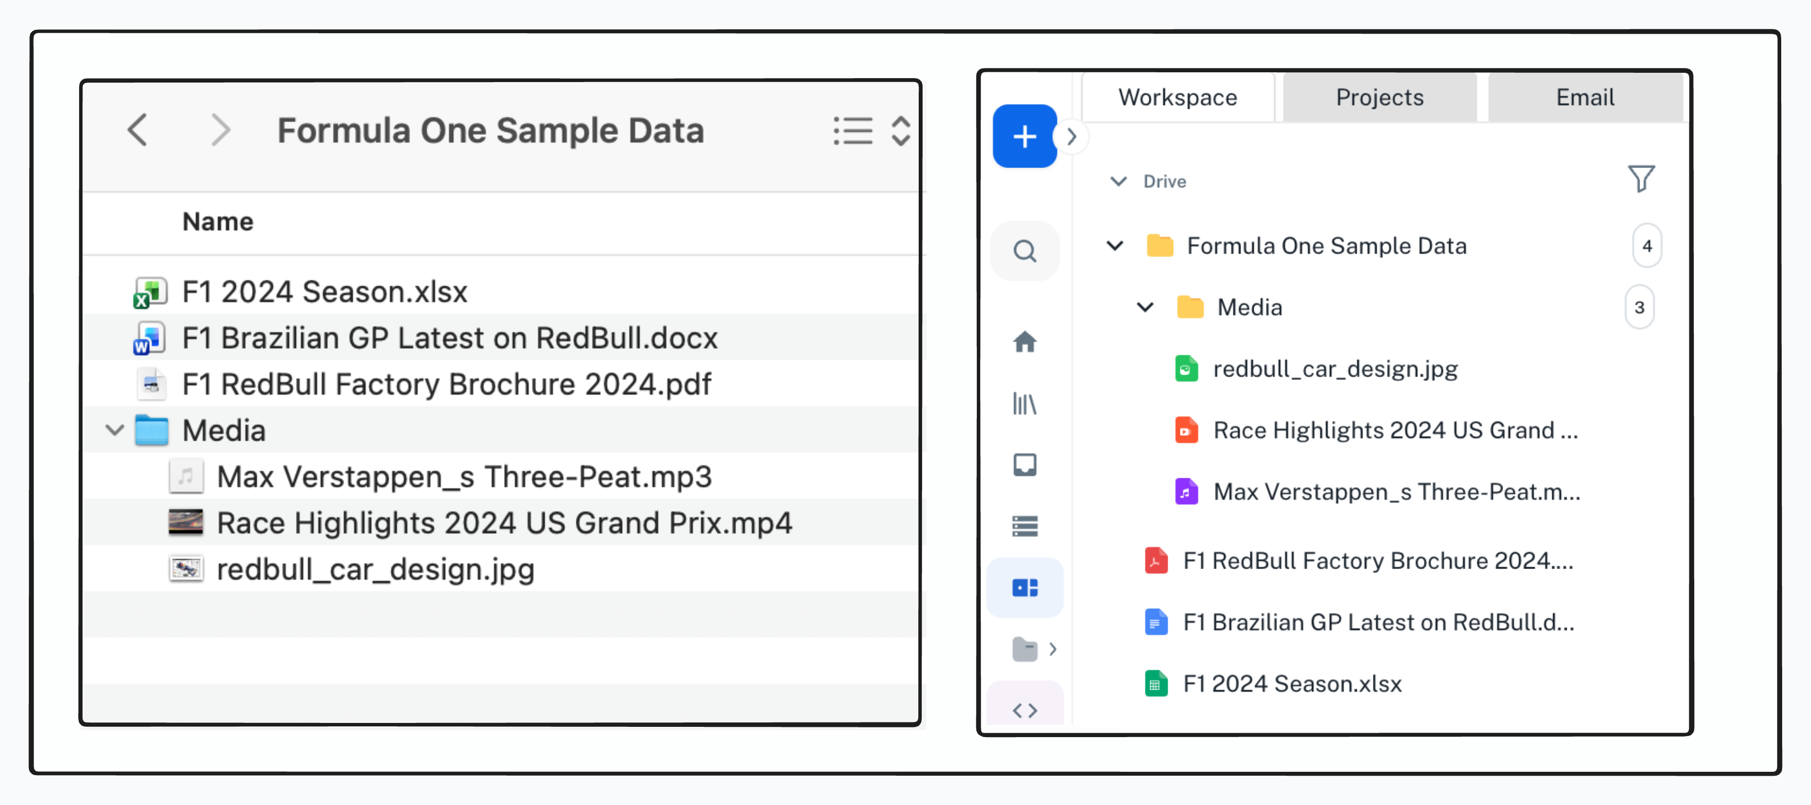This screenshot has height=805, width=1811.
Task: Click the inbox tray sidebar icon
Action: pos(1024,465)
